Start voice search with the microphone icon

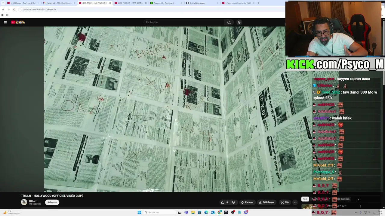[239, 22]
